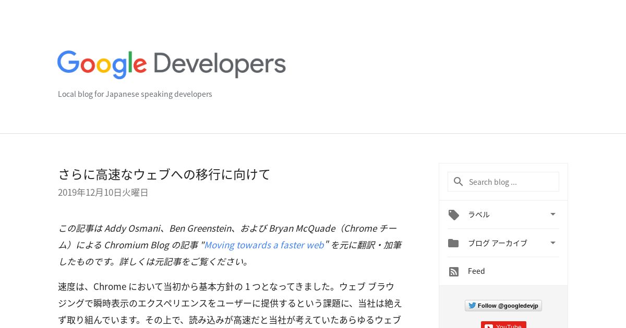Click the Twitter bird icon
The height and width of the screenshot is (328, 626).
point(472,306)
